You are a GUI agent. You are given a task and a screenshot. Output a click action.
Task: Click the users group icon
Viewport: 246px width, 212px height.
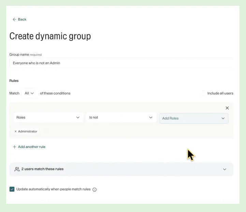(x=17, y=169)
